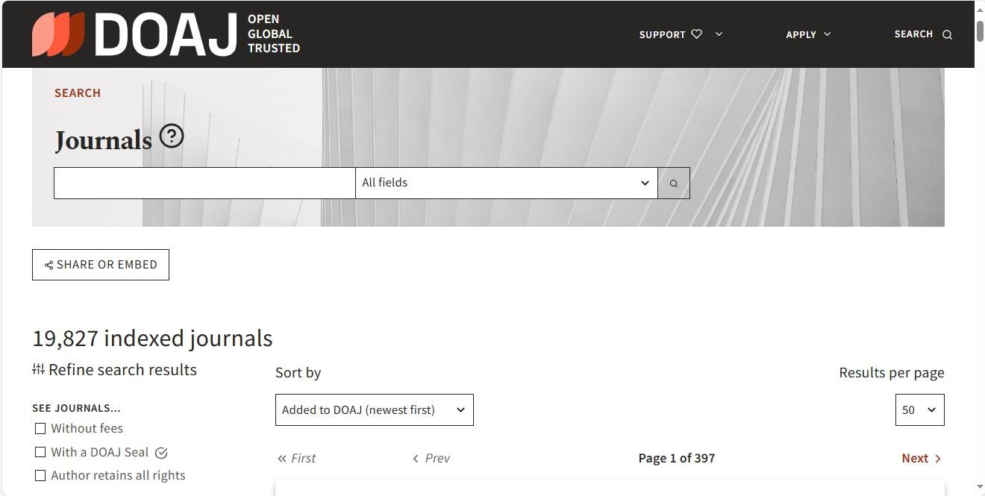The height and width of the screenshot is (496, 985).
Task: Open the All fields dropdown
Action: pyautogui.click(x=507, y=183)
